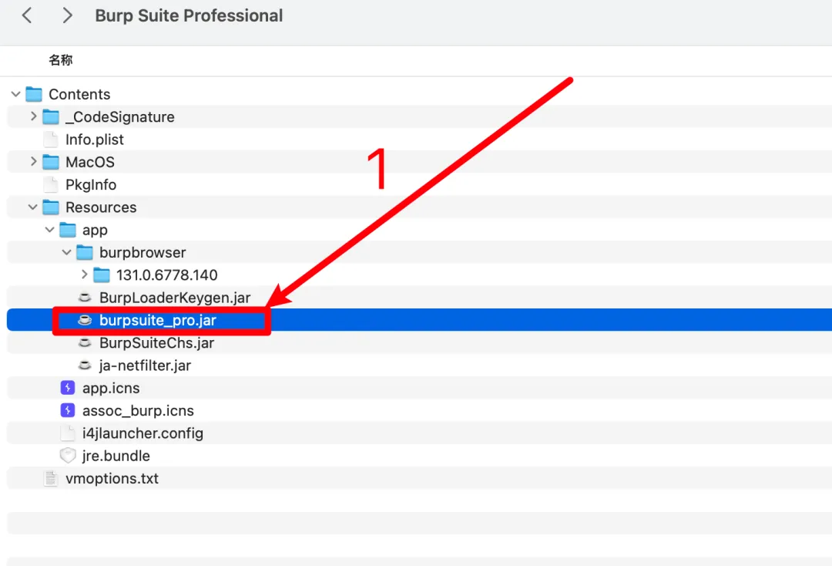Select the ja-netfilter.jar file name
The image size is (832, 566).
145,366
